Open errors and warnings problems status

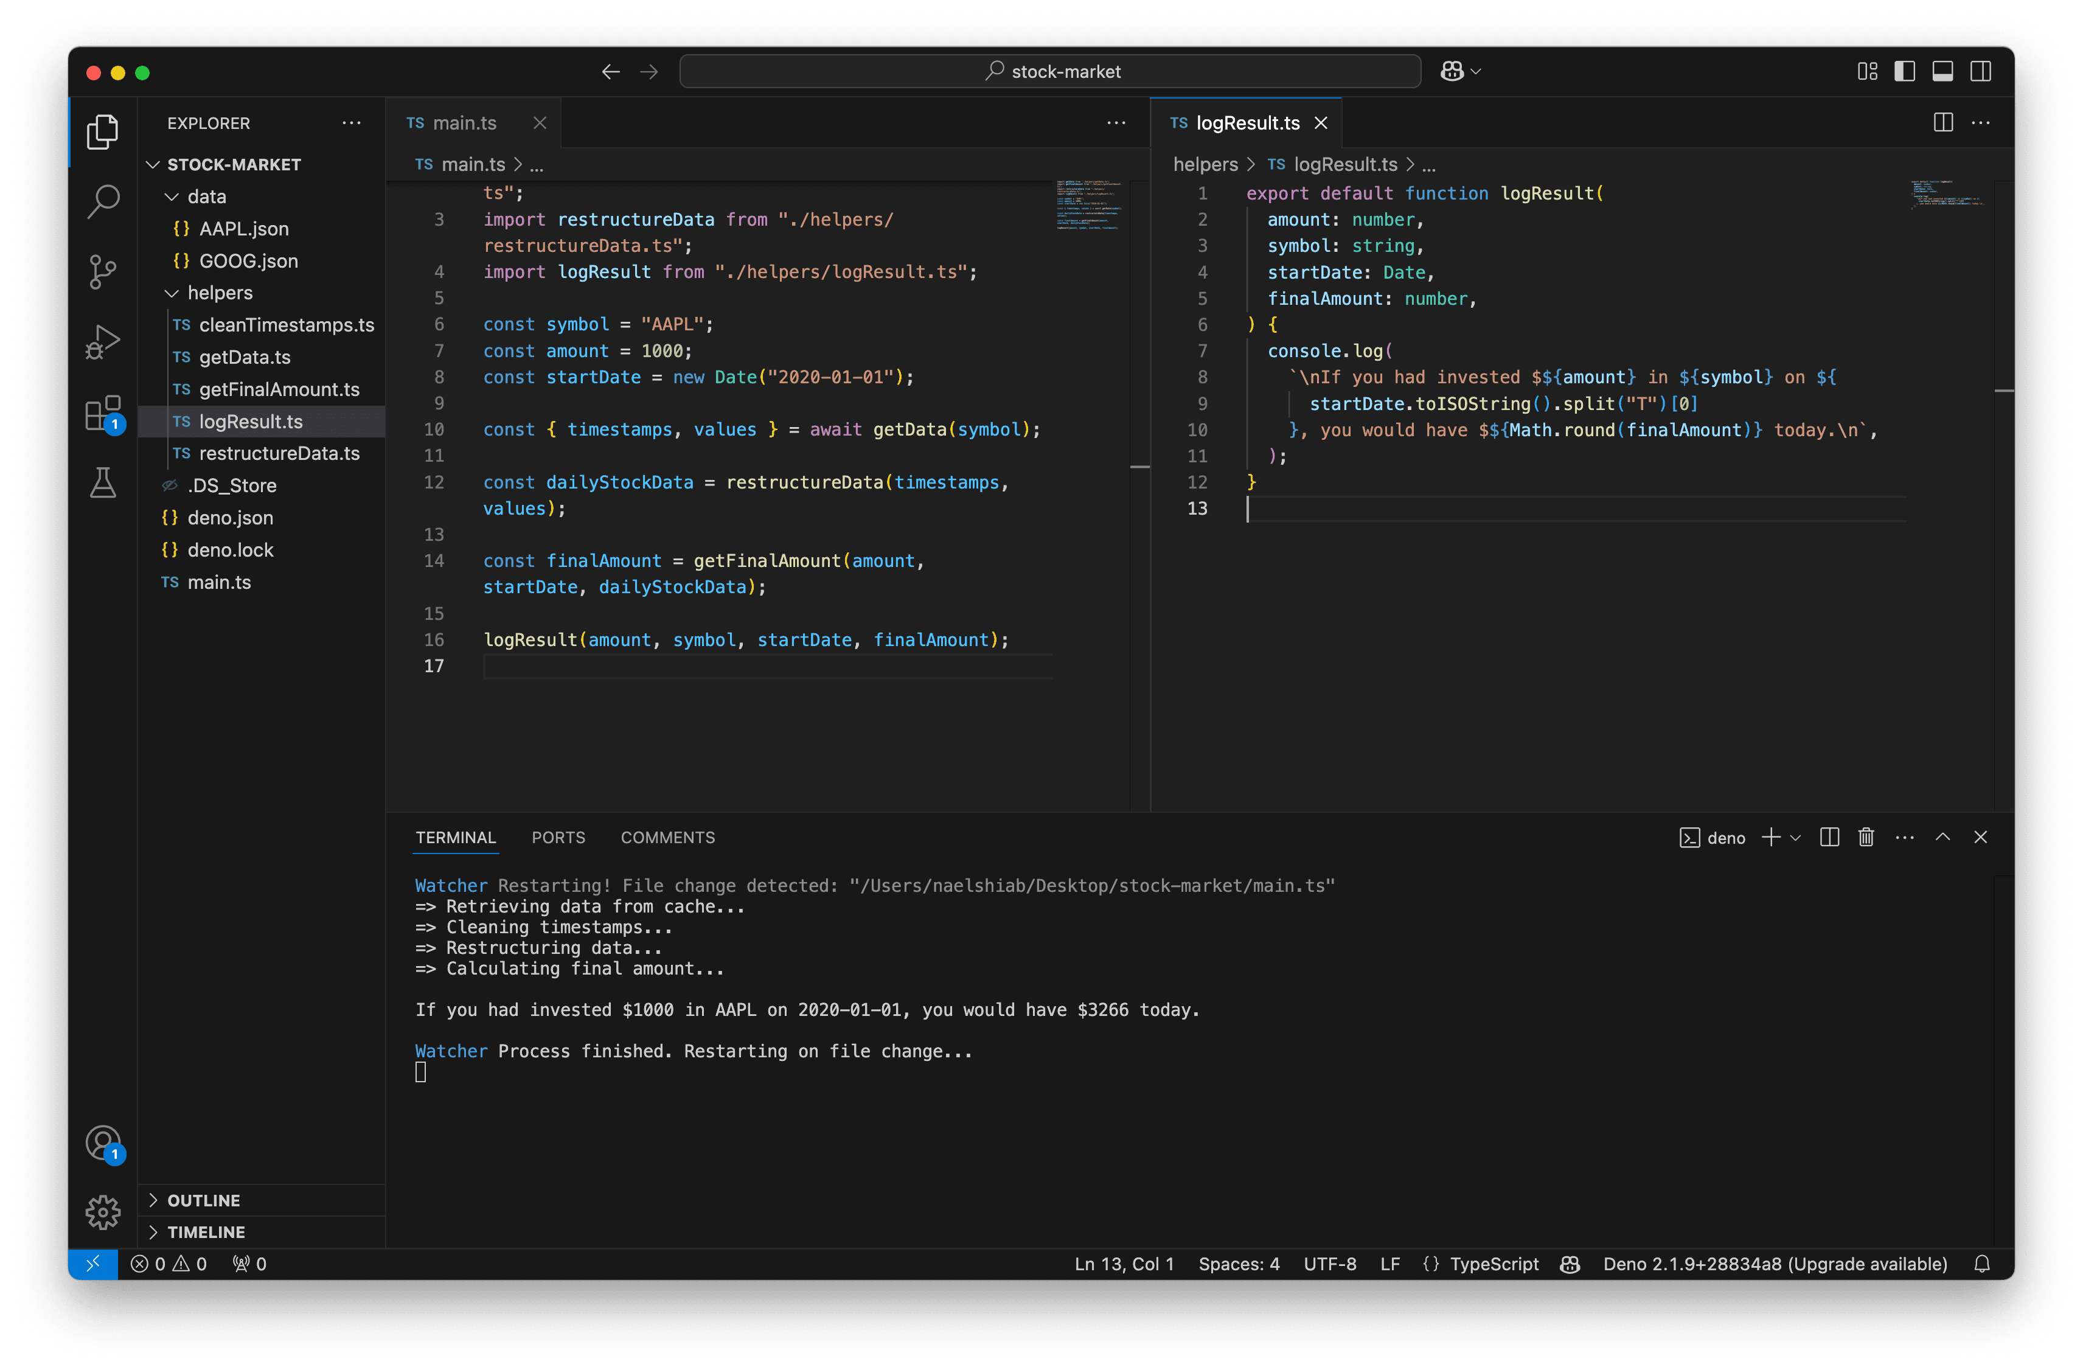169,1264
